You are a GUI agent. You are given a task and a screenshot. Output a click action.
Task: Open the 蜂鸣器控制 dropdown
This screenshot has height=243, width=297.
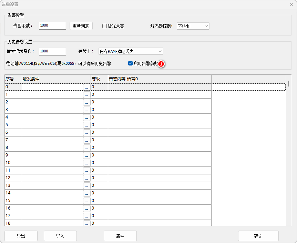tap(193, 26)
